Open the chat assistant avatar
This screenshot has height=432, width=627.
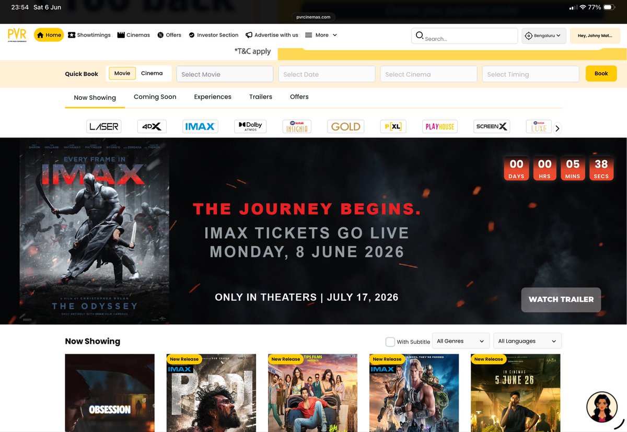tap(602, 407)
